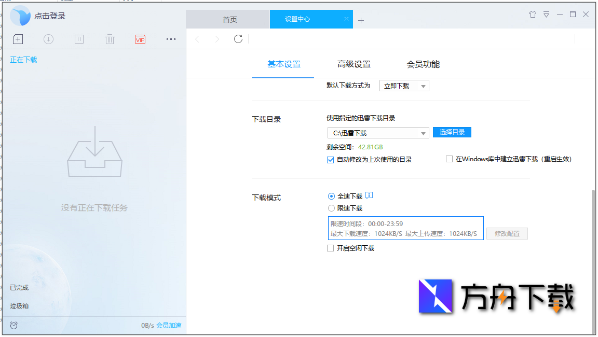Open the skin theme icon
The height and width of the screenshot is (337, 598).
533,15
